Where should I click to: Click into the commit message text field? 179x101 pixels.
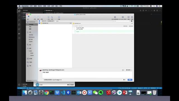coord(87,75)
